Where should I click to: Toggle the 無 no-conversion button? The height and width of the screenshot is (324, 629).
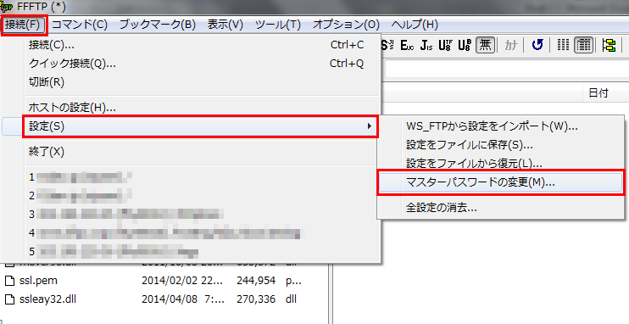[x=486, y=45]
